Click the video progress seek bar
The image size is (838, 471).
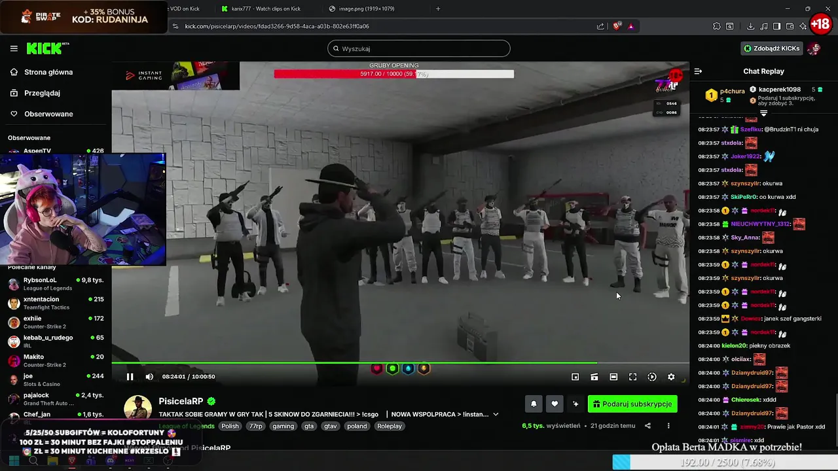coord(400,362)
